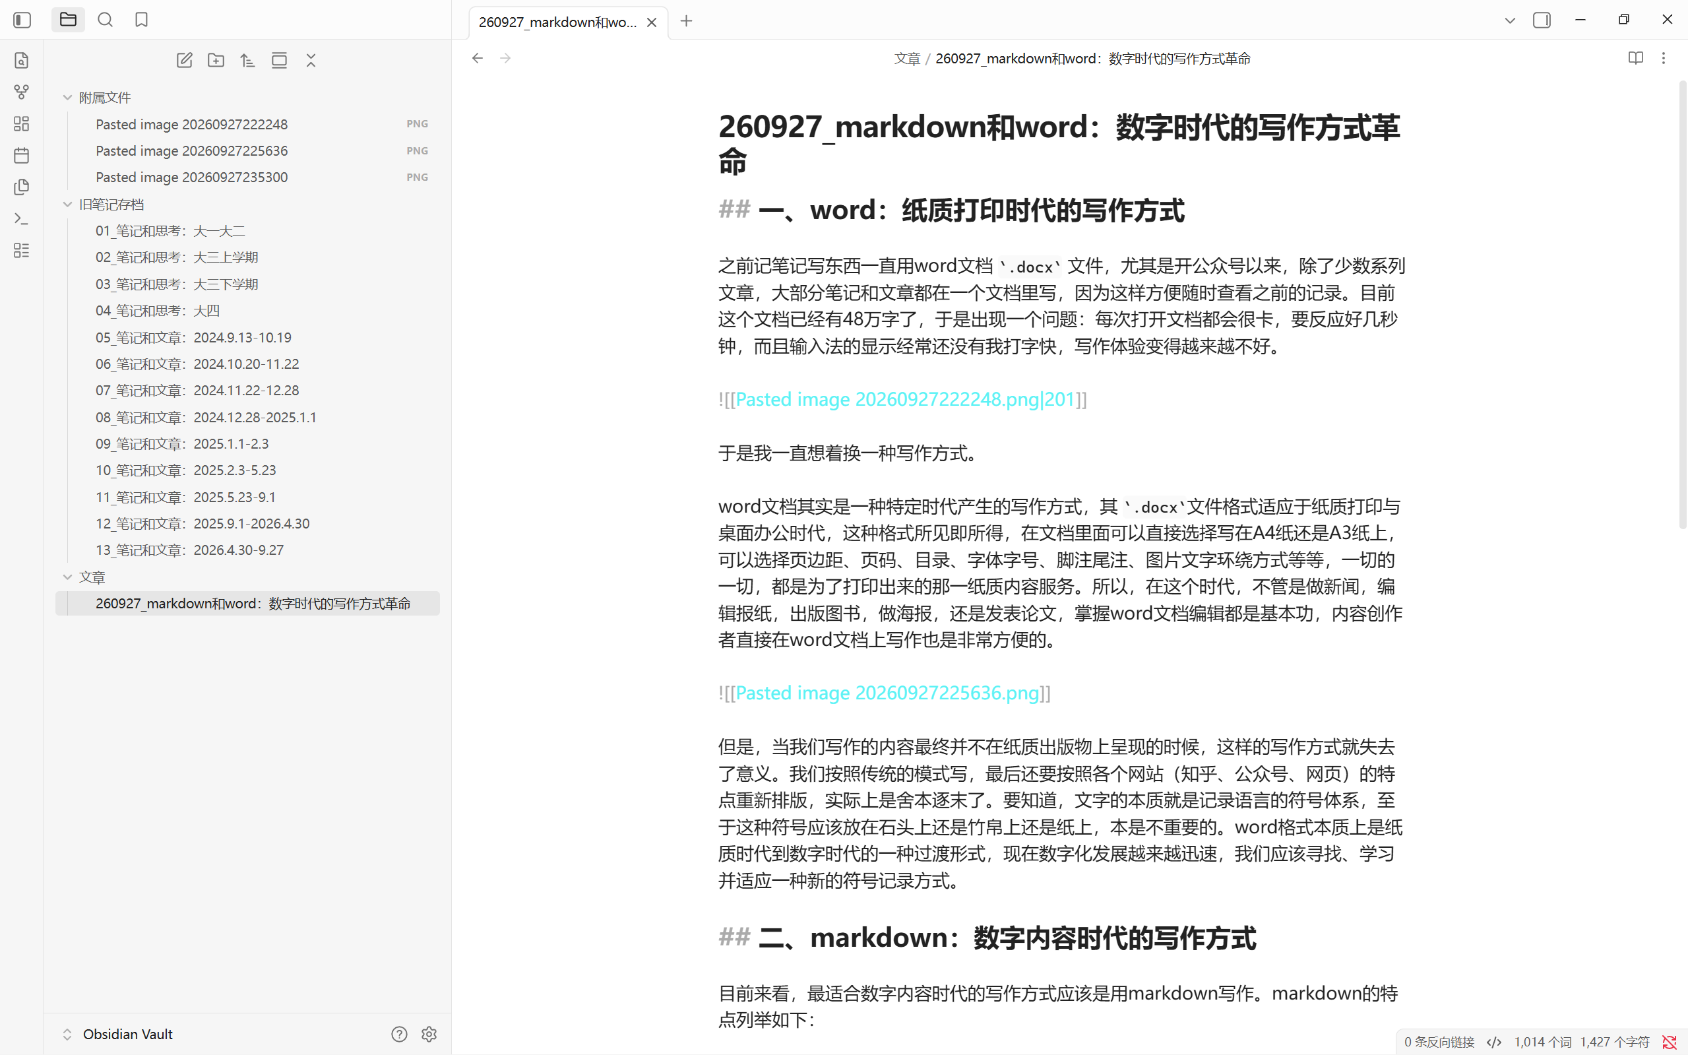Open more options menu for note
This screenshot has height=1055, width=1688.
(1664, 58)
